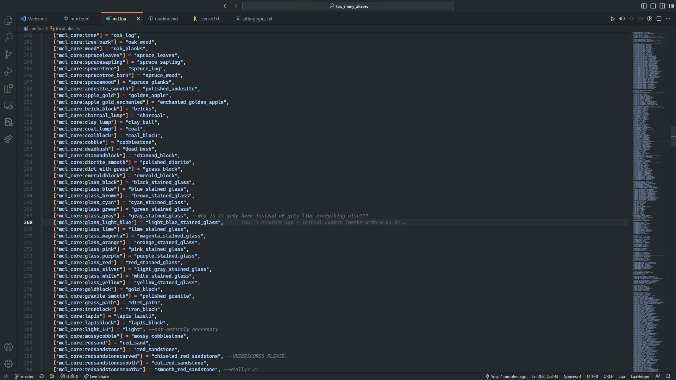Split the editor to the right
This screenshot has height=380, width=676.
[x=659, y=19]
